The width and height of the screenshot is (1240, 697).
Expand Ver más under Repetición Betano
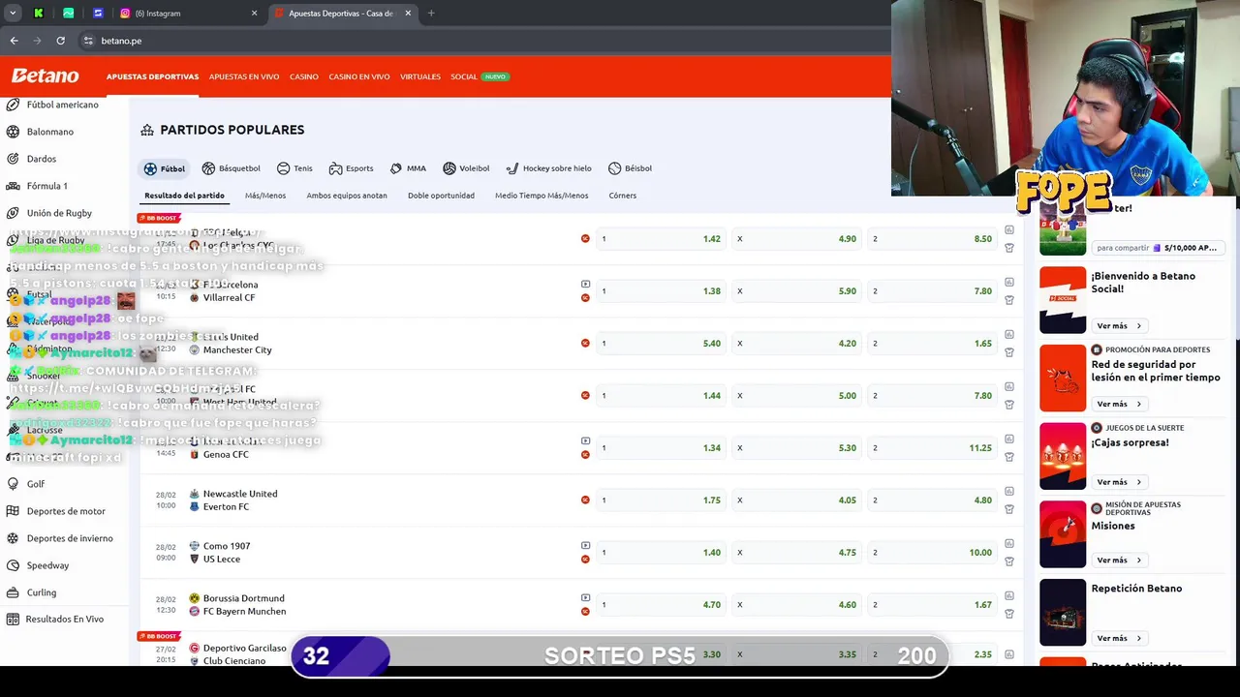(1119, 639)
